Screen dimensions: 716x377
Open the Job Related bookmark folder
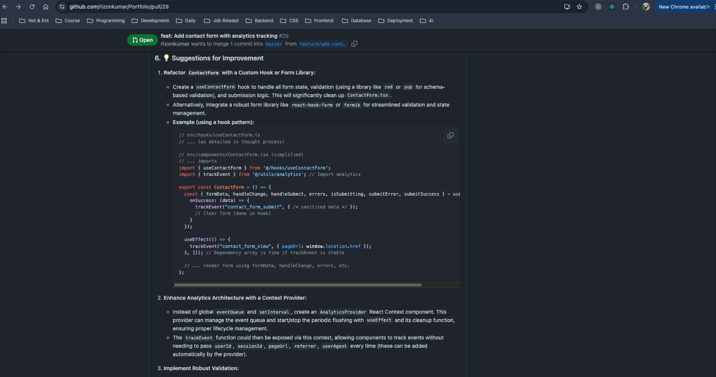221,21
